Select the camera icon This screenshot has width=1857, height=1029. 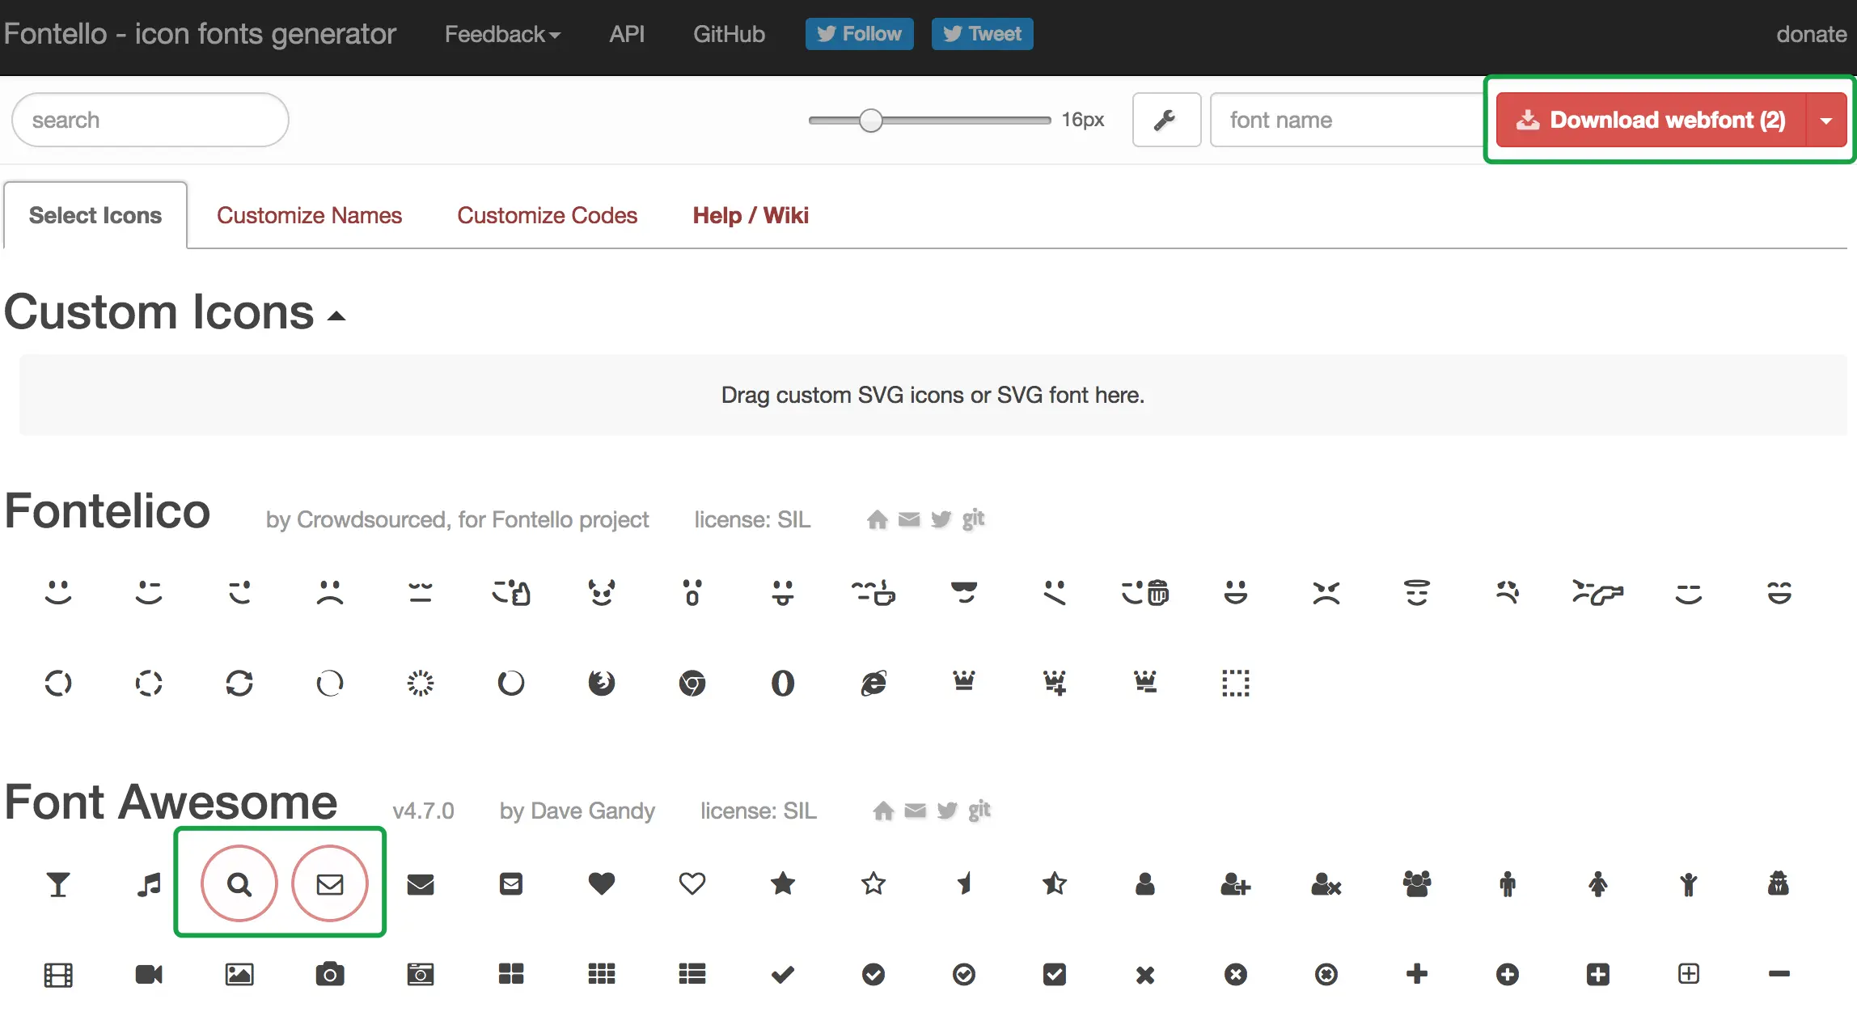(329, 974)
